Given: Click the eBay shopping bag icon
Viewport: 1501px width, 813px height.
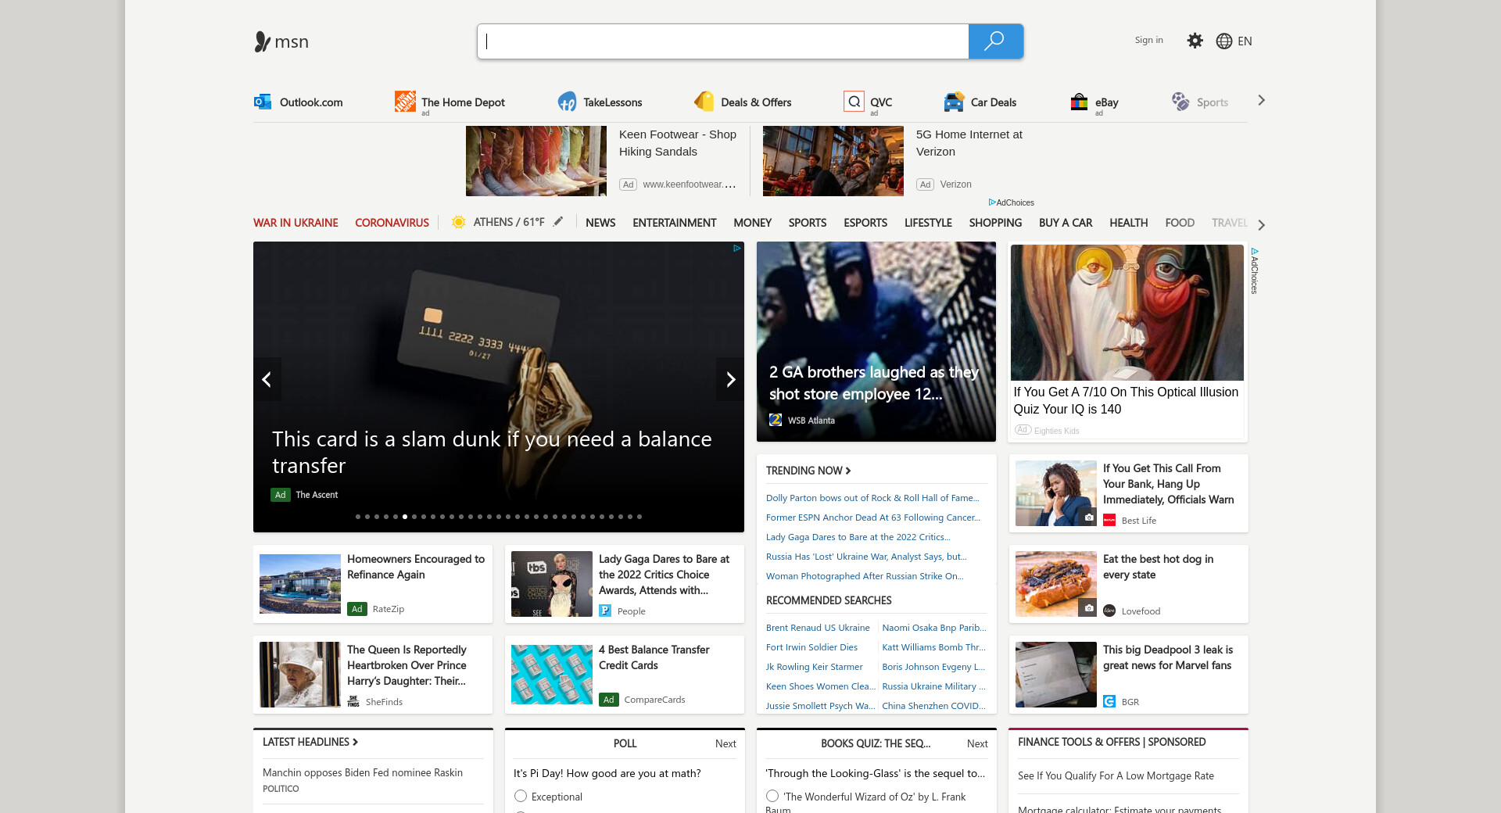Looking at the screenshot, I should click(x=1079, y=102).
